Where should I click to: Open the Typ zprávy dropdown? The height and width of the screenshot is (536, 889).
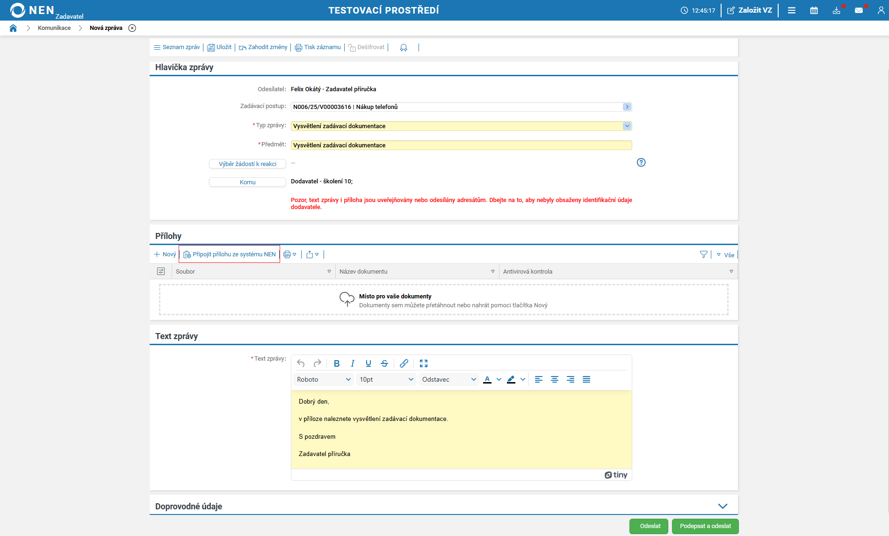point(627,126)
